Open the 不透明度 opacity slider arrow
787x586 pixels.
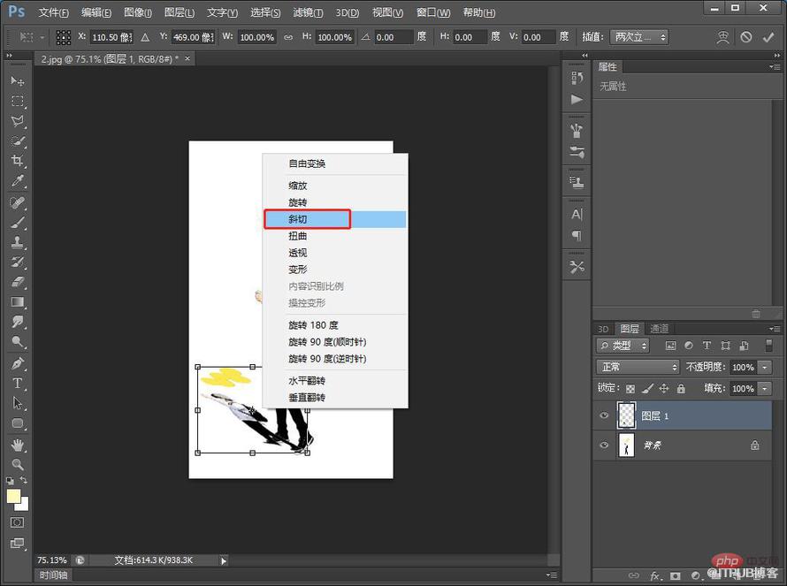(764, 368)
